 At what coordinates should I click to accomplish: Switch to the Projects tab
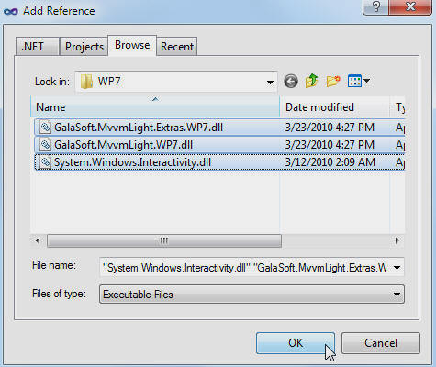coord(84,47)
